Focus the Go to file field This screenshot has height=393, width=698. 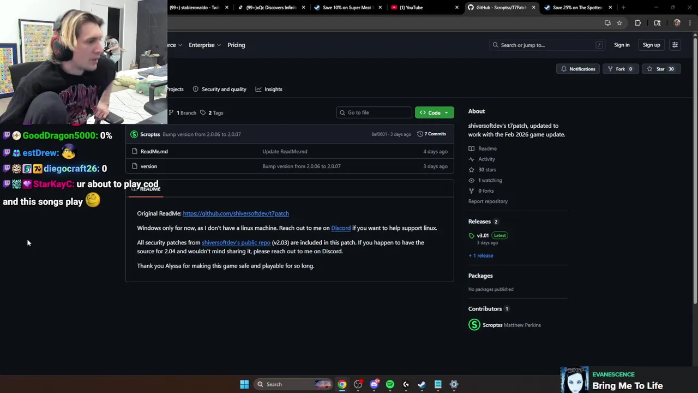tap(374, 112)
